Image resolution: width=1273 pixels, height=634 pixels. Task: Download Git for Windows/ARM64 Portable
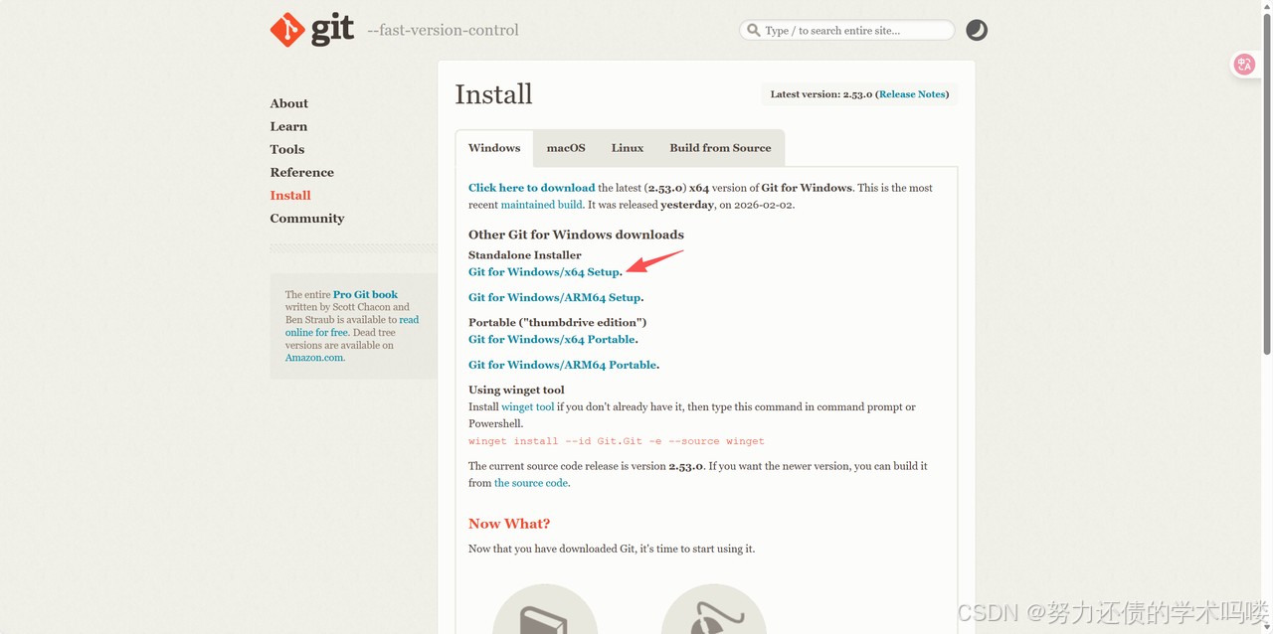(562, 365)
